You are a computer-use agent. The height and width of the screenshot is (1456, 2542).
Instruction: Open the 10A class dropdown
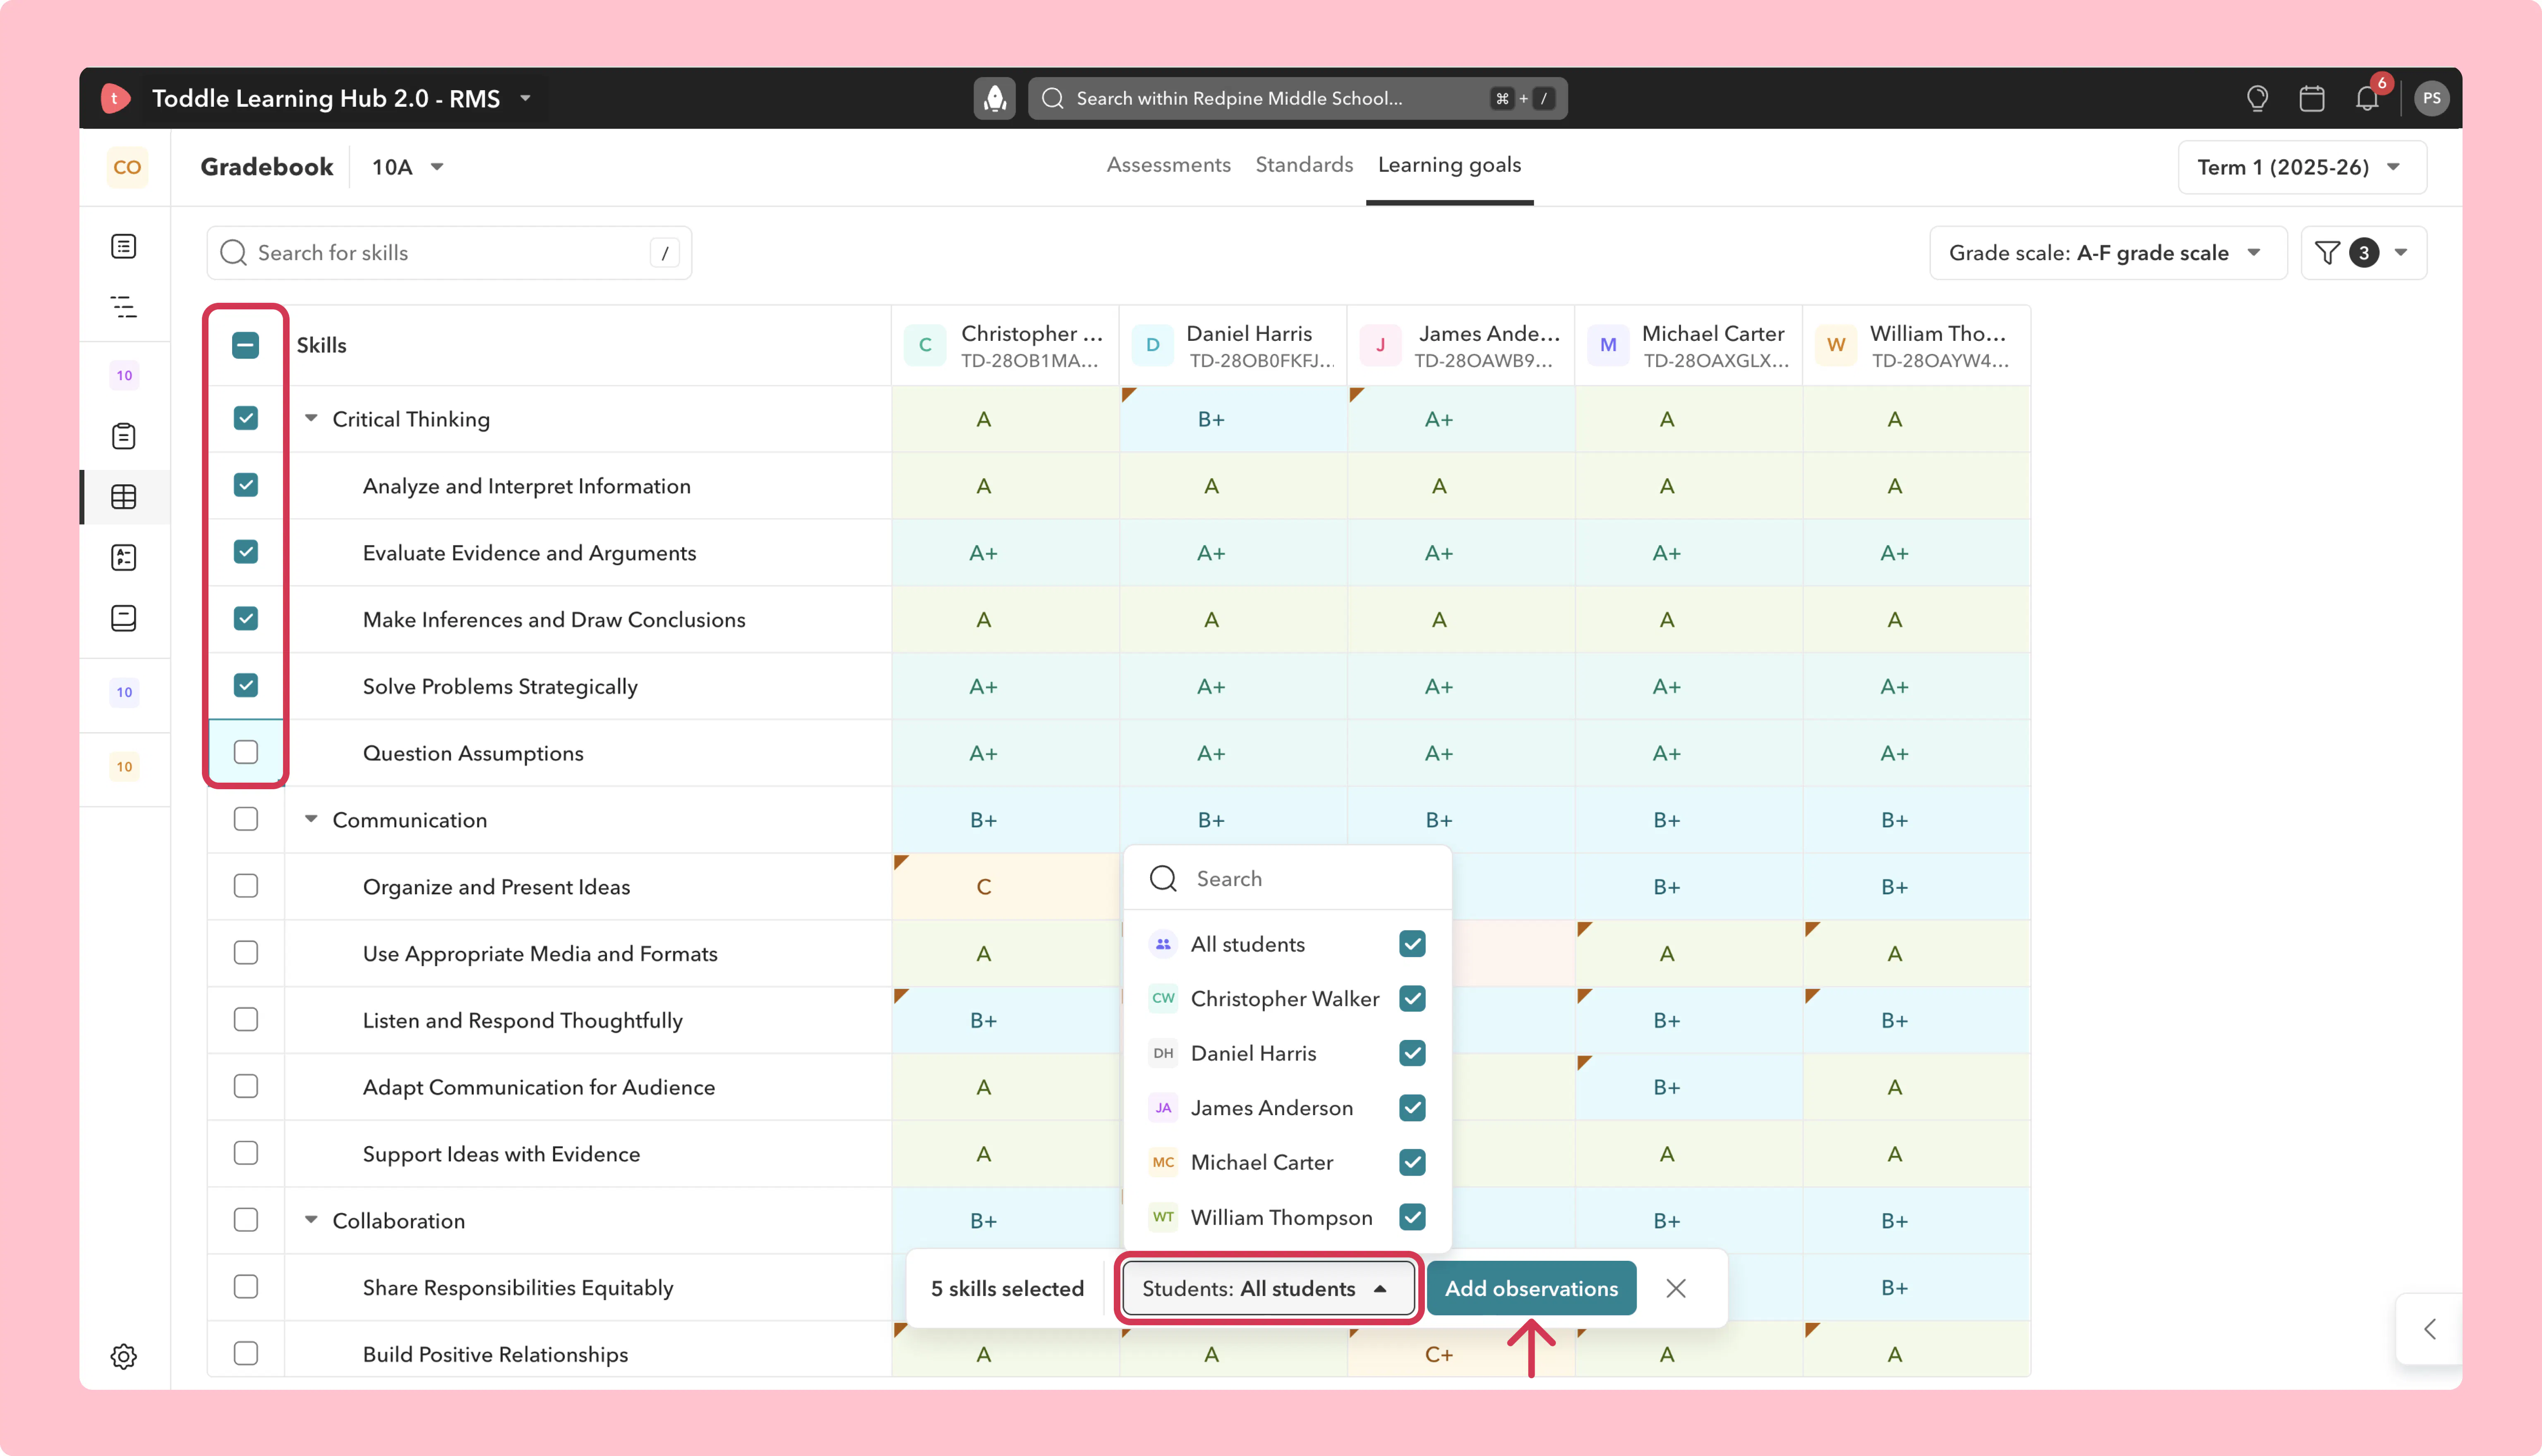(408, 167)
